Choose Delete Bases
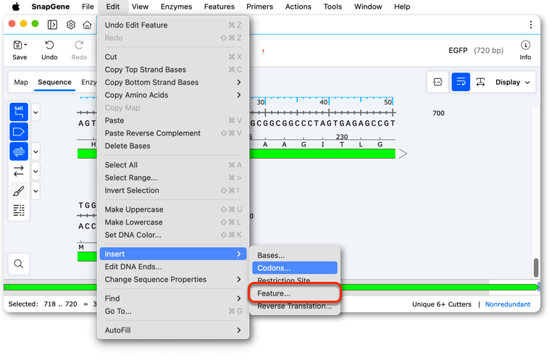The height and width of the screenshot is (363, 552). (x=173, y=146)
